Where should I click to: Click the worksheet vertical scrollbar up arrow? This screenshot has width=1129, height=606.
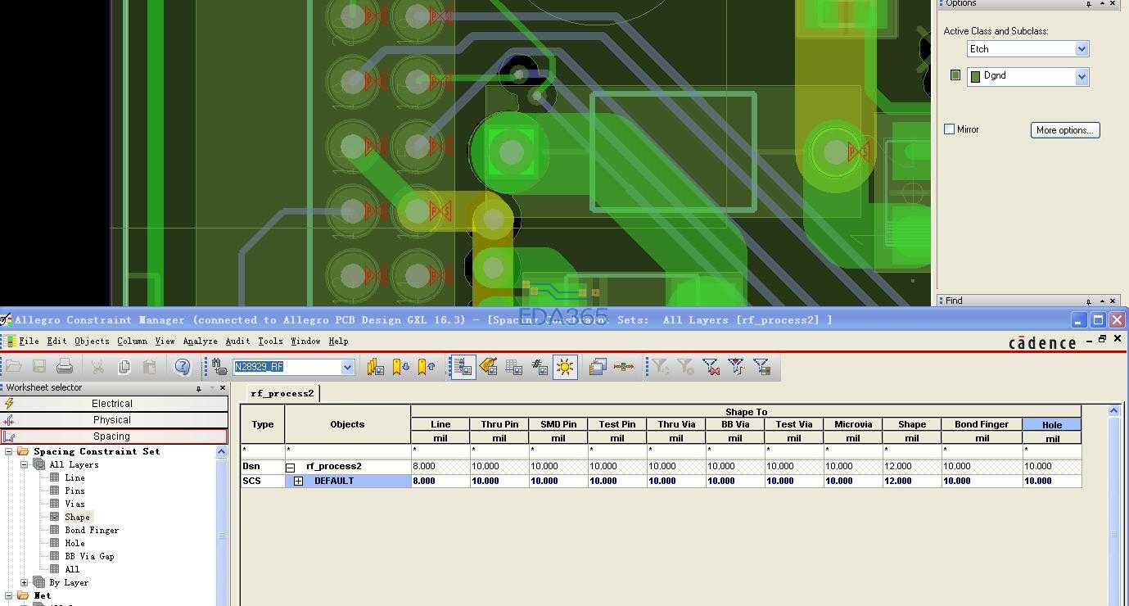point(1113,410)
